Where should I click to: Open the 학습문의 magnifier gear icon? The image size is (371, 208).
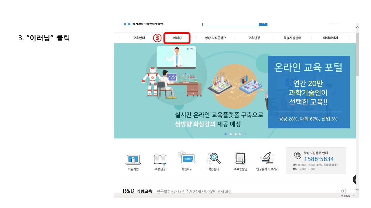[214, 159]
